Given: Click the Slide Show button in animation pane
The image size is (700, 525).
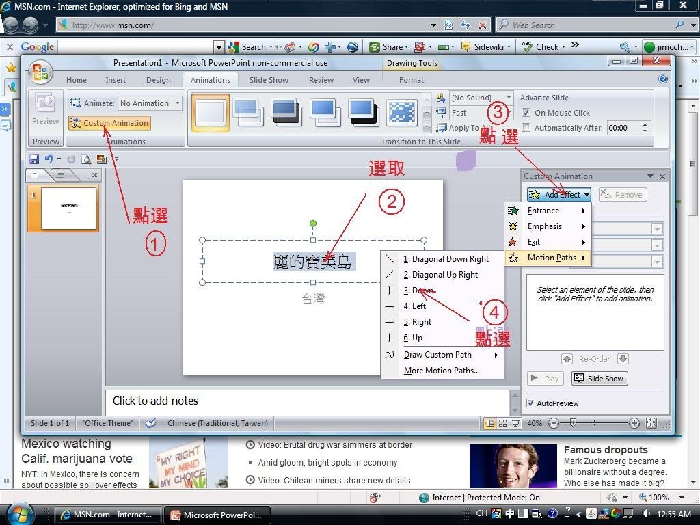Looking at the screenshot, I should [x=600, y=379].
